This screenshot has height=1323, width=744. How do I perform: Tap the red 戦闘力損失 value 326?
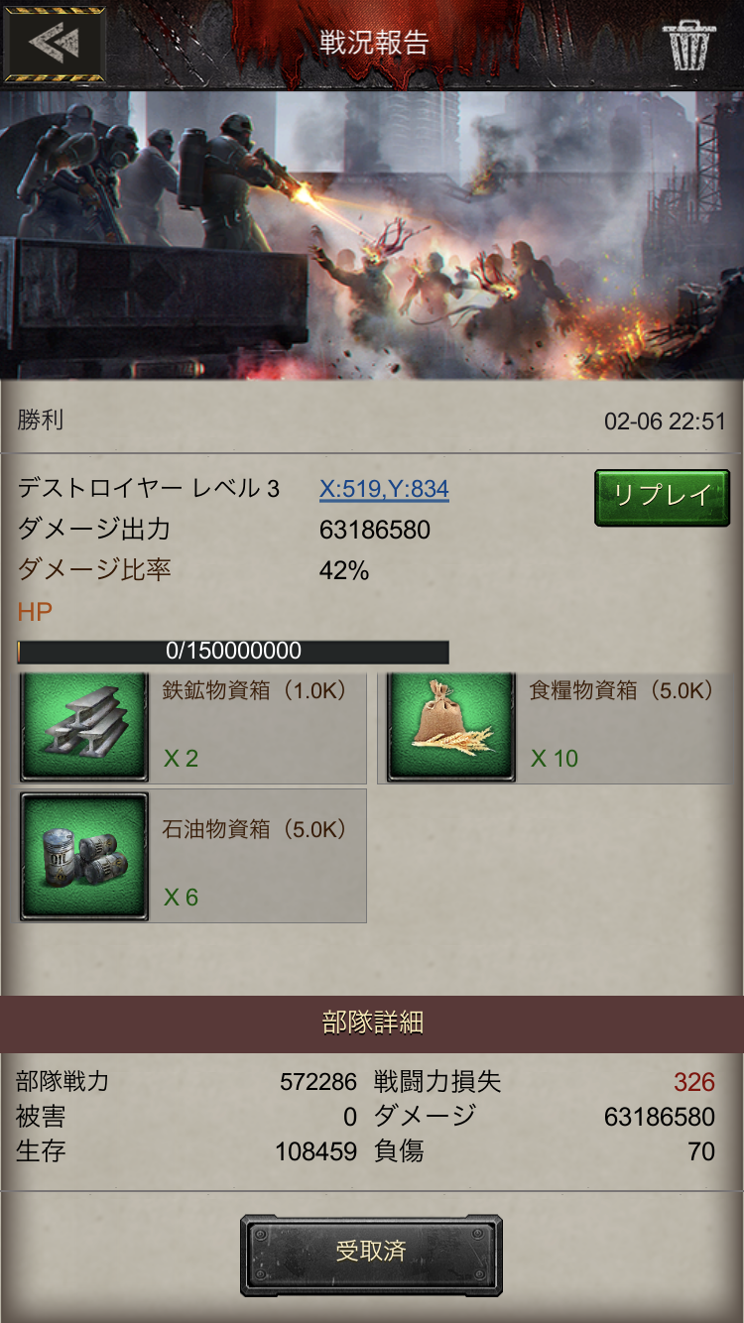pyautogui.click(x=694, y=1082)
